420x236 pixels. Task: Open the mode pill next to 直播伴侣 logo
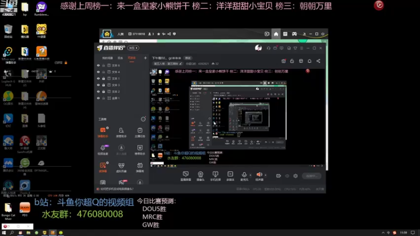(133, 48)
